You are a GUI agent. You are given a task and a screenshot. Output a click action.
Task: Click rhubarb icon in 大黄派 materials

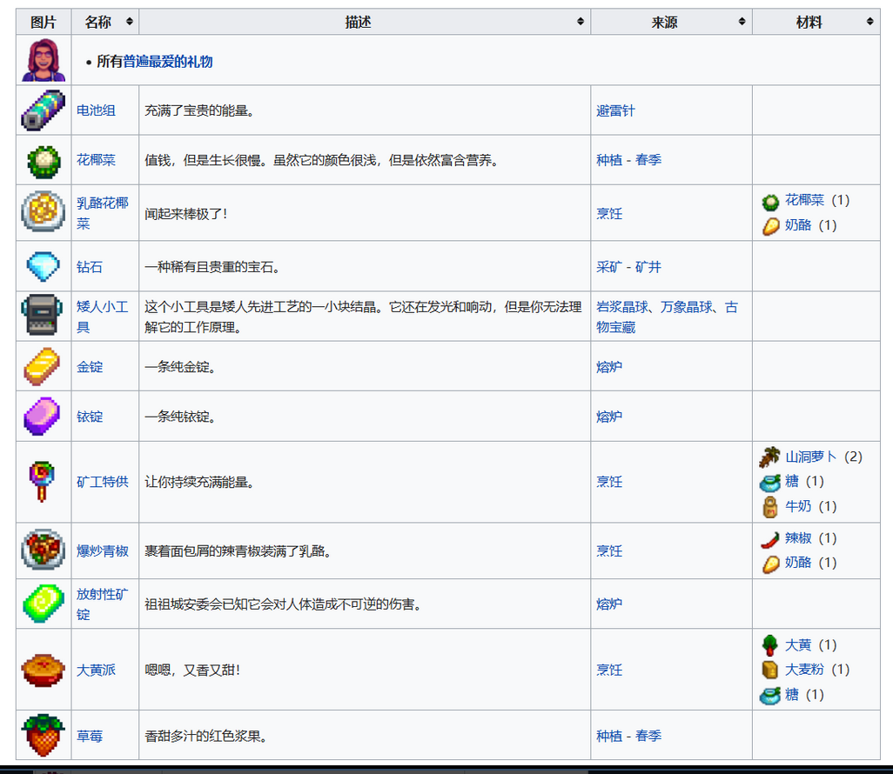770,645
